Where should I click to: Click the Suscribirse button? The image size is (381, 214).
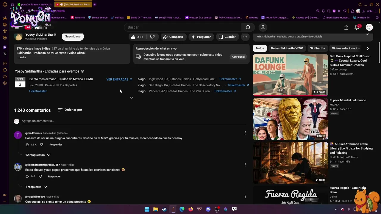coord(73,37)
